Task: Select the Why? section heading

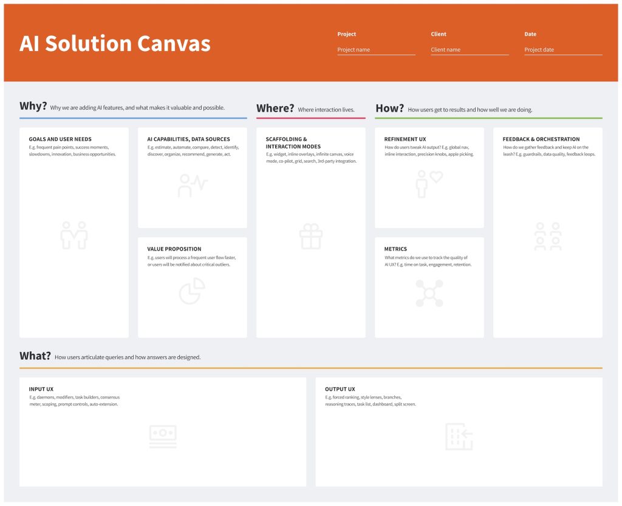Action: click(33, 106)
